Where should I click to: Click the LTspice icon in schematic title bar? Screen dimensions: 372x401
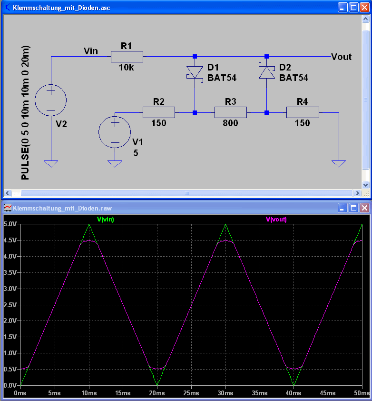[8, 8]
